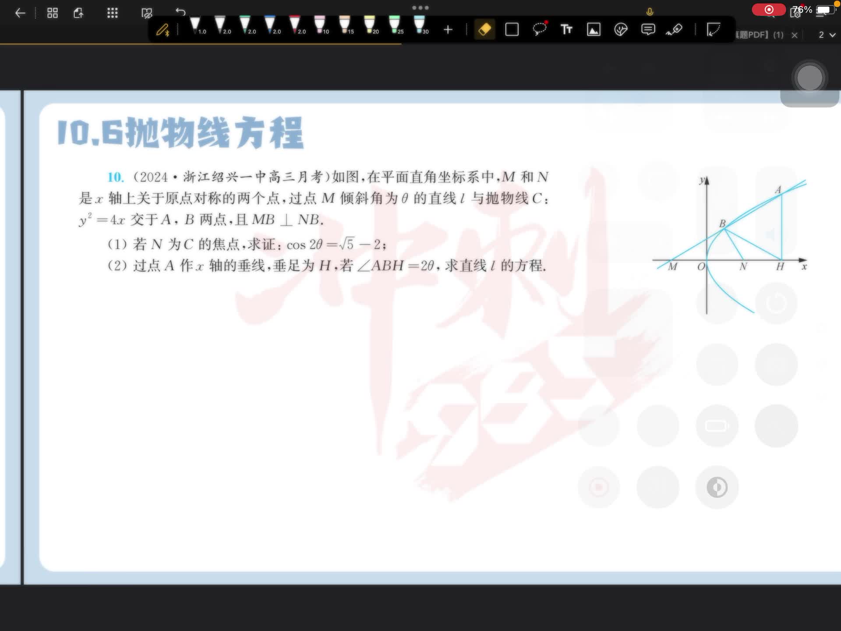Image resolution: width=841 pixels, height=631 pixels.
Task: Tap the share and export icon
Action: (79, 13)
